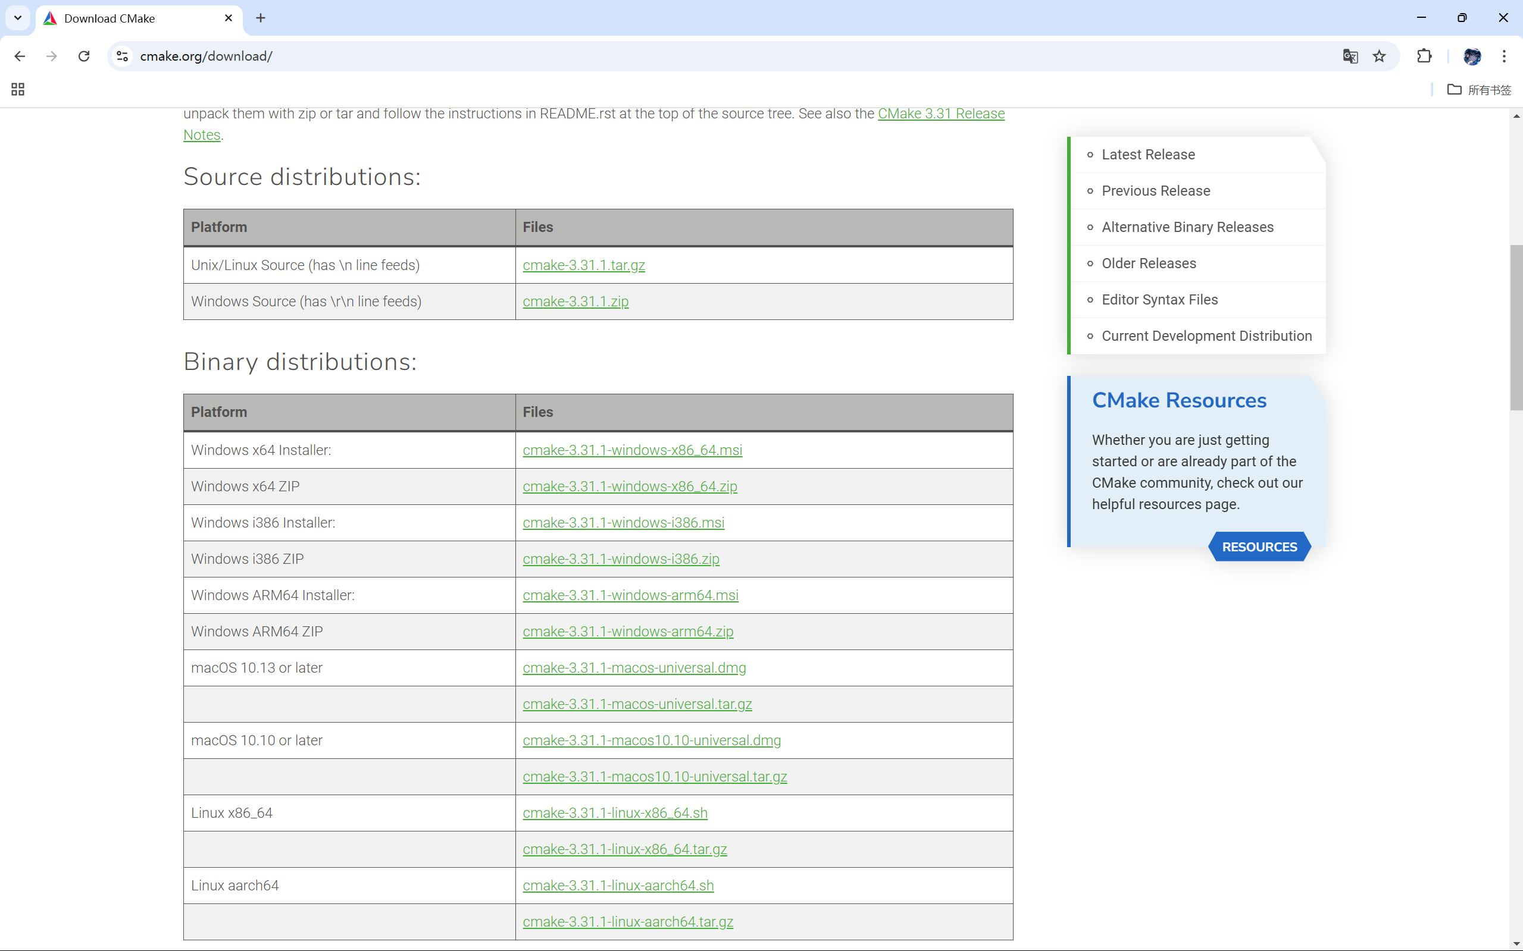1523x951 pixels.
Task: Jump to Latest Release section
Action: click(x=1148, y=155)
